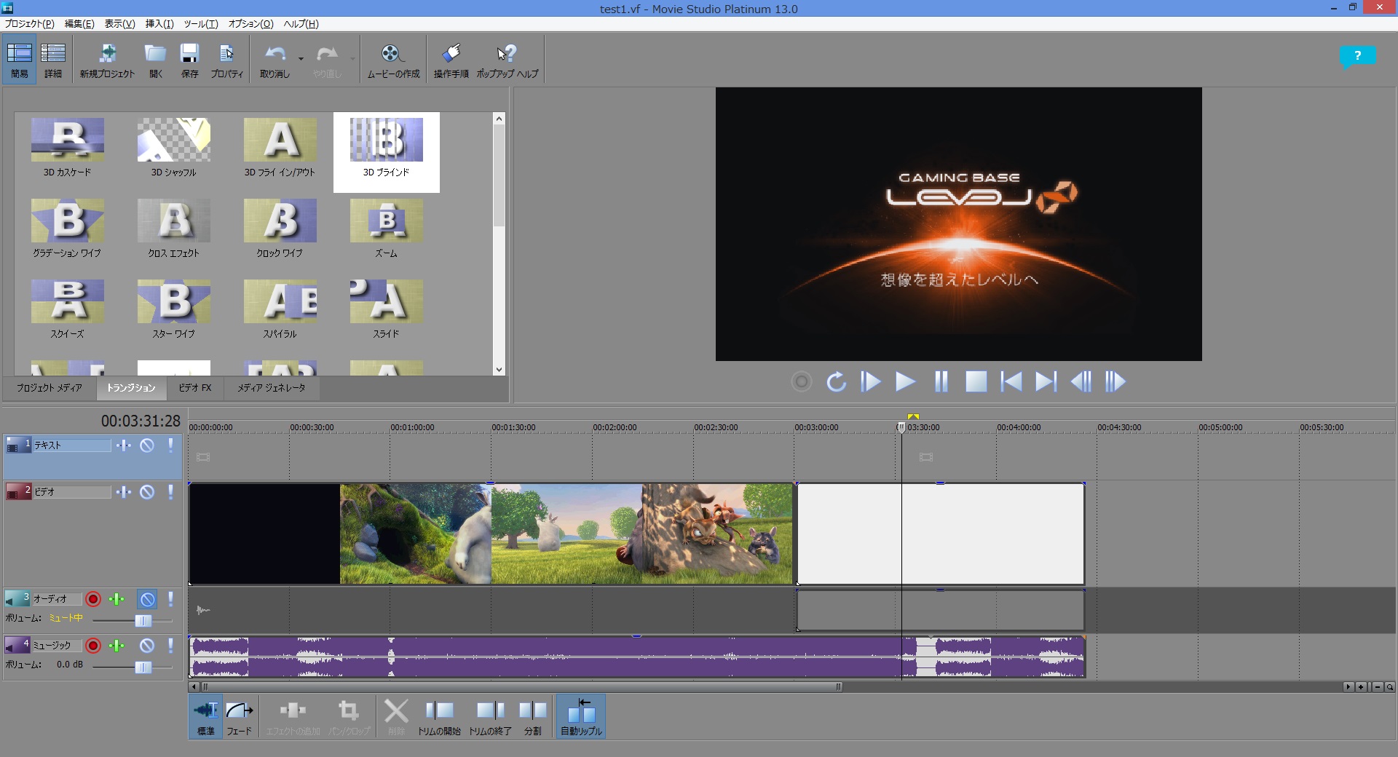Screen dimensions: 1398x757
Task: Switch to the プロジェクト メディア tab
Action: coord(50,388)
